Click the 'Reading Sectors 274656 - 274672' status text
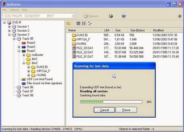Screen dimensions: 184x132 click(51, 129)
